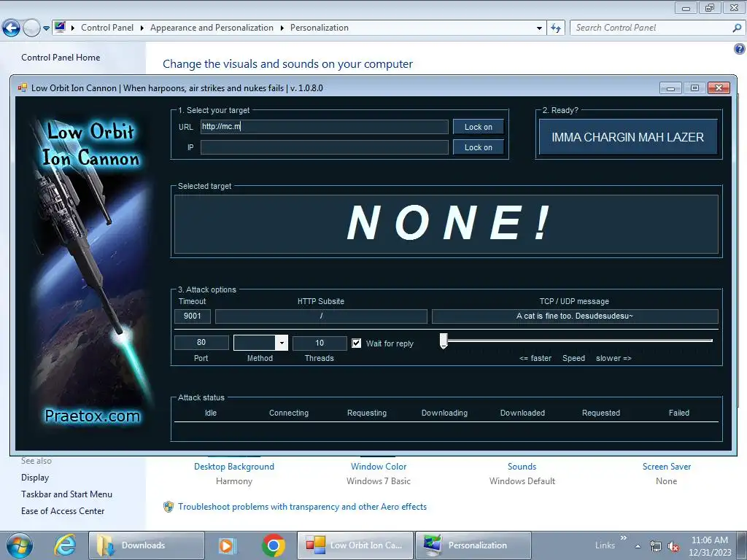Screen dimensions: 747x560
Task: Open Screen Saver settings link
Action: pyautogui.click(x=667, y=467)
